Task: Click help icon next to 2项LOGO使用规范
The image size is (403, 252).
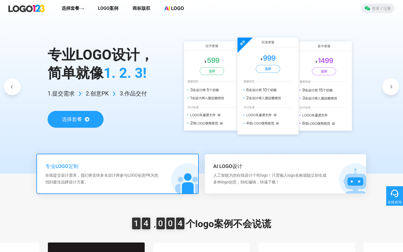Action: pyautogui.click(x=221, y=123)
